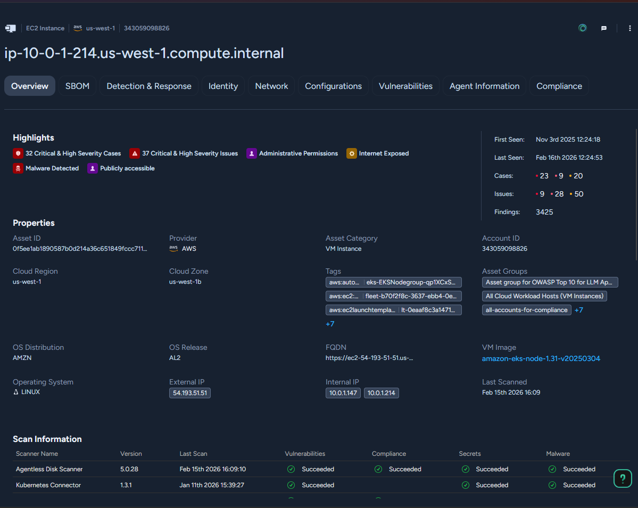Image resolution: width=638 pixels, height=508 pixels.
Task: Click the Internal IP 10.0.1.214 chip
Action: (381, 393)
